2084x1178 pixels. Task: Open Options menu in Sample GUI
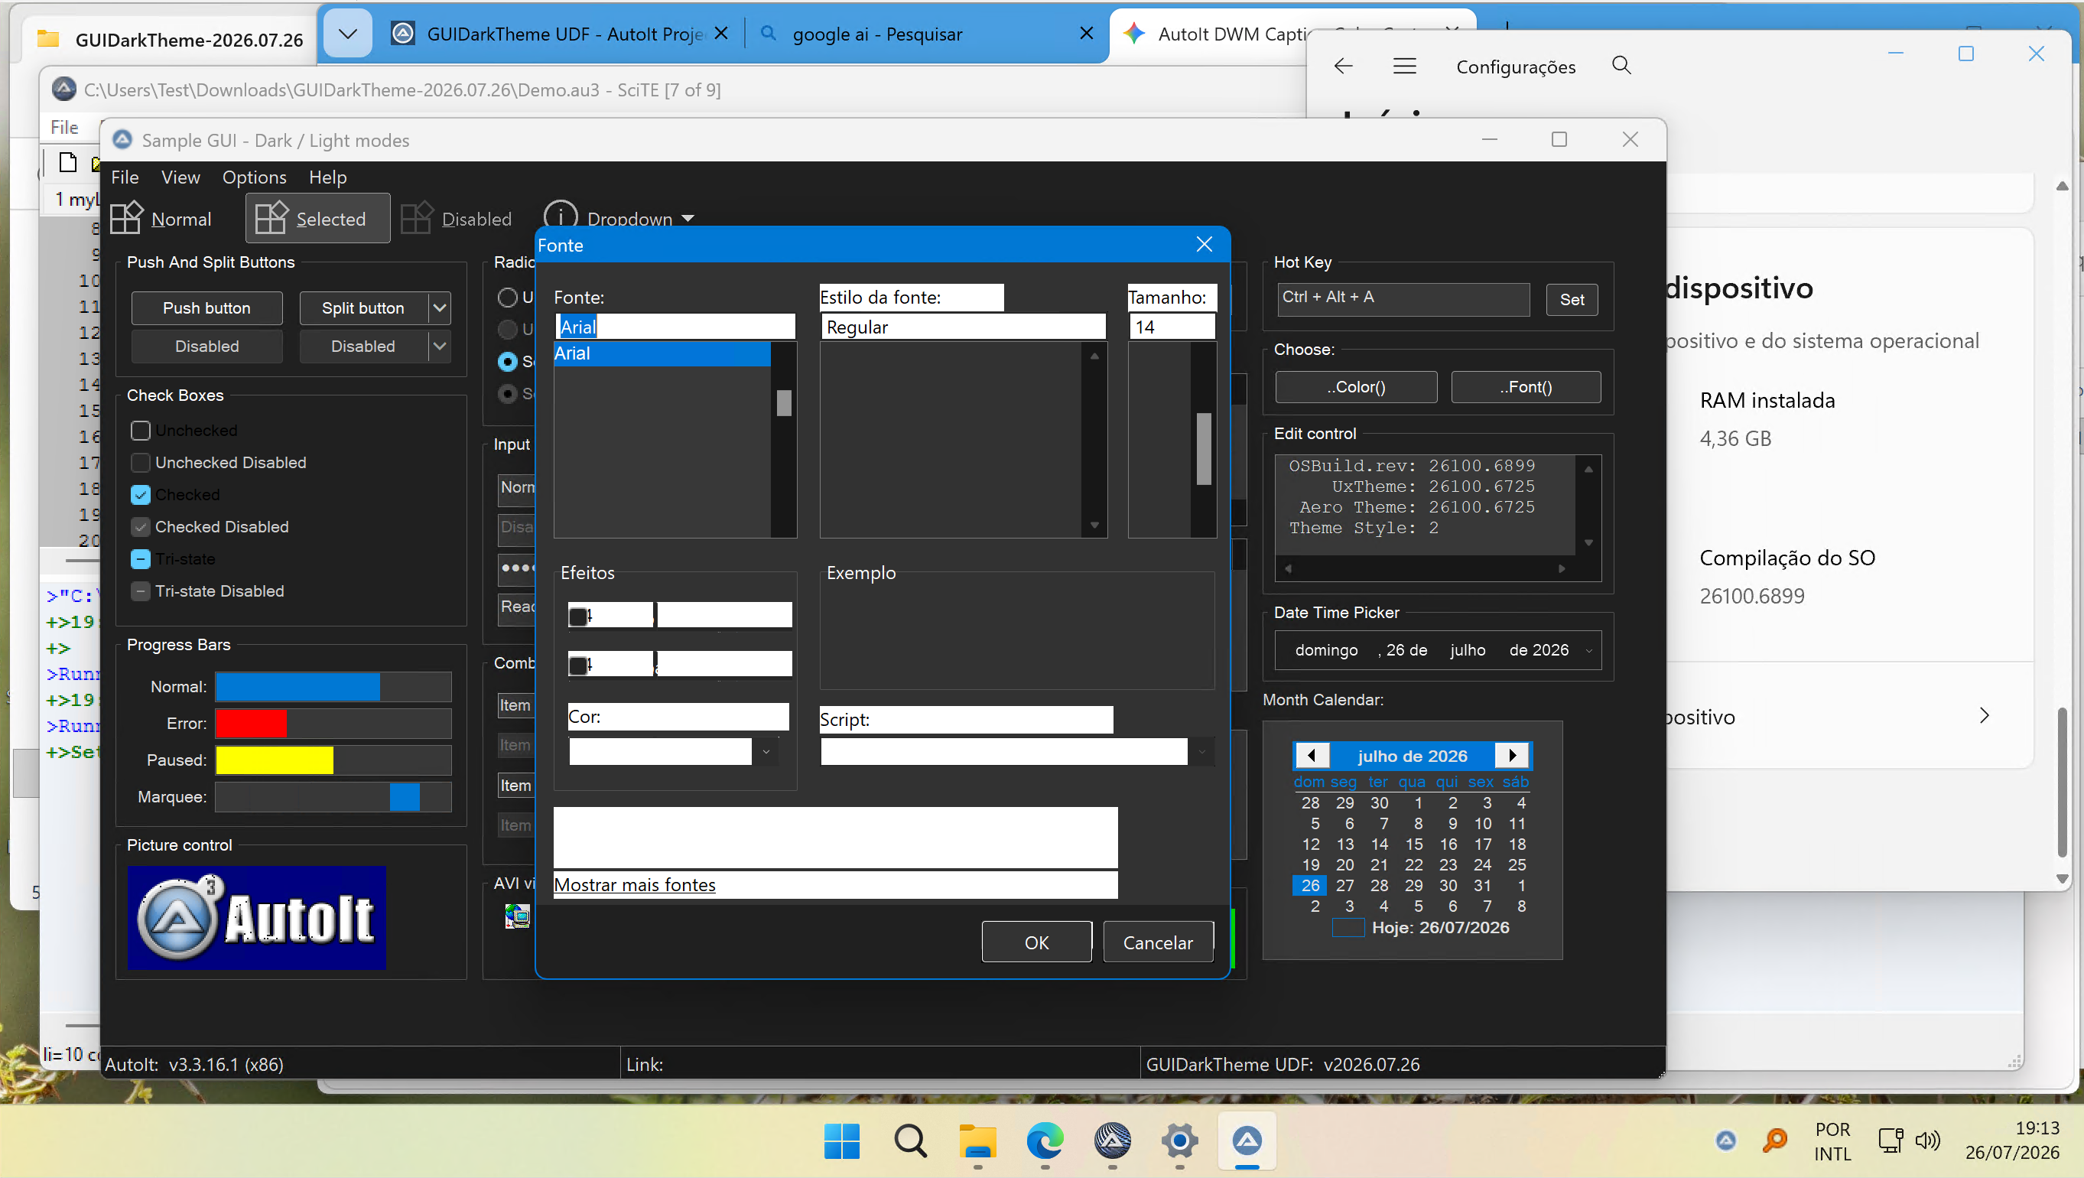click(x=254, y=177)
